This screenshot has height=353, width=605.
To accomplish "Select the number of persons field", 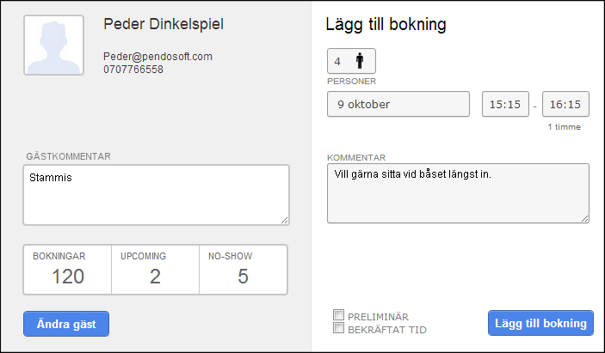I will pyautogui.click(x=351, y=61).
